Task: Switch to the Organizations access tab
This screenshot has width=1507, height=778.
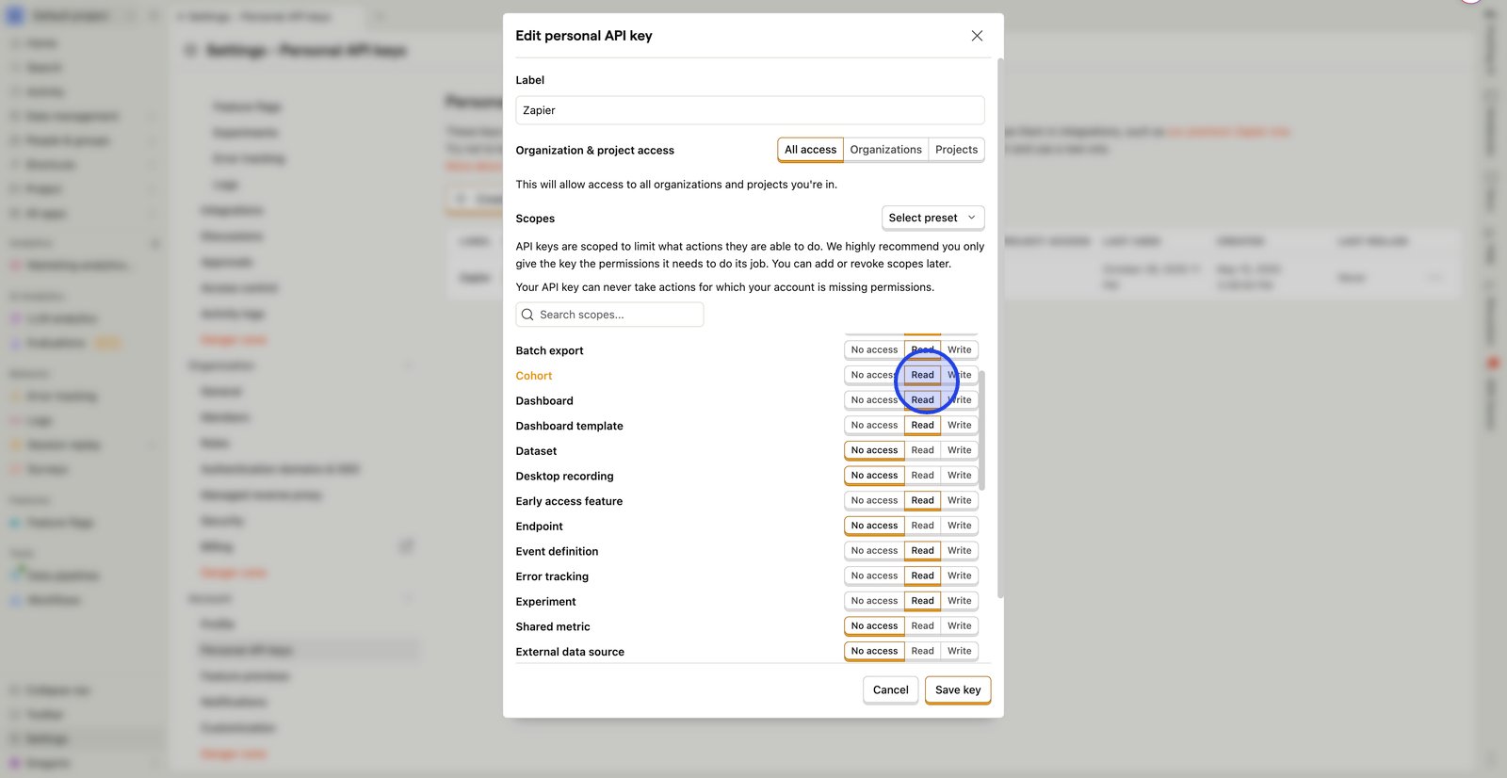Action: click(x=885, y=150)
